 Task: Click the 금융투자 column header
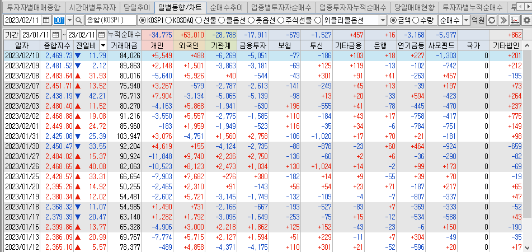pos(253,45)
